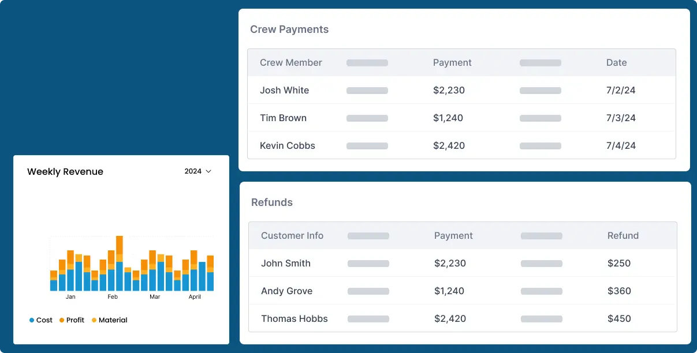Click Payment header in Crew Payments table
This screenshot has height=353, width=697.
pos(452,63)
